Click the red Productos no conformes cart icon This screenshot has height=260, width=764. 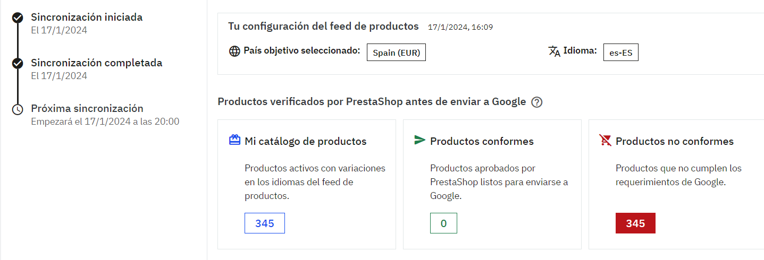605,140
